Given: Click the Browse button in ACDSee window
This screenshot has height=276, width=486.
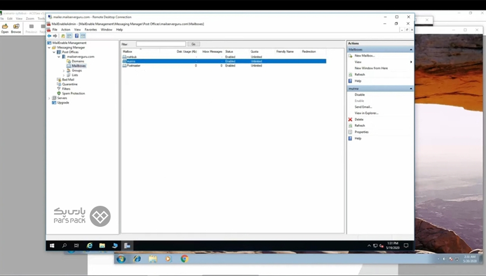Looking at the screenshot, I should pos(16,28).
